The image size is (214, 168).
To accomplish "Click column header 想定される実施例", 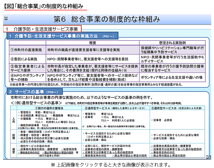I will [172, 43].
